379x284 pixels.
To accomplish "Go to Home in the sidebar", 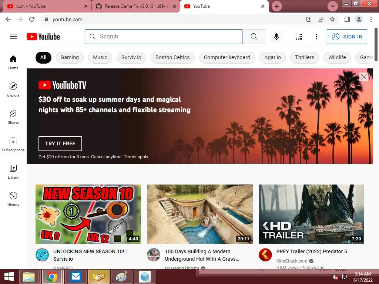I will coord(13,62).
